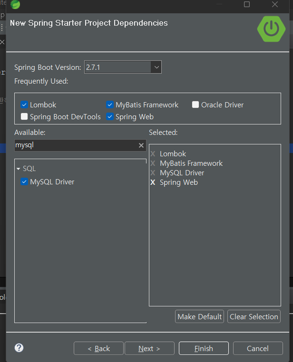Open the Spring Boot Version dropdown
Screen dimensions: 293x362
point(156,67)
